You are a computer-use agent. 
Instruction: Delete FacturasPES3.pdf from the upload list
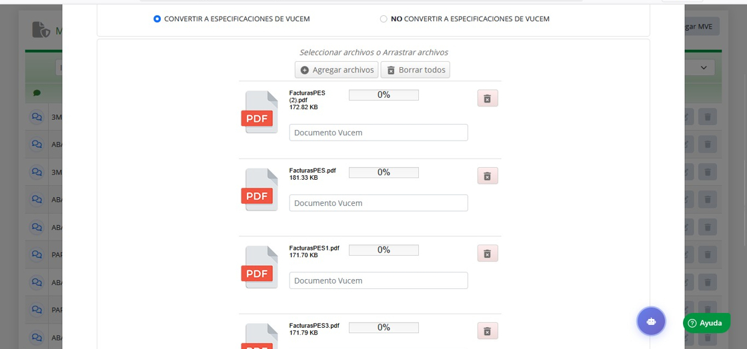point(488,331)
